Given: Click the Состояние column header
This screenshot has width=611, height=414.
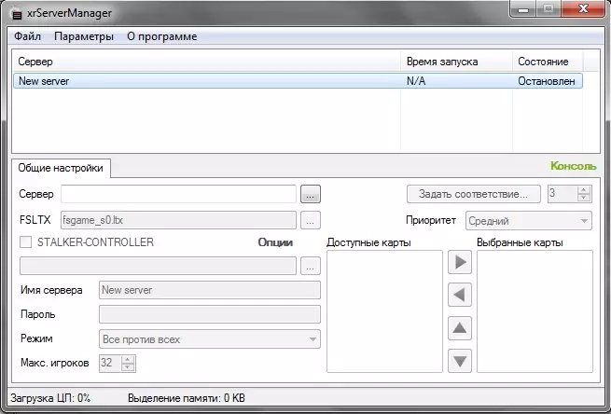Looking at the screenshot, I should [x=548, y=62].
